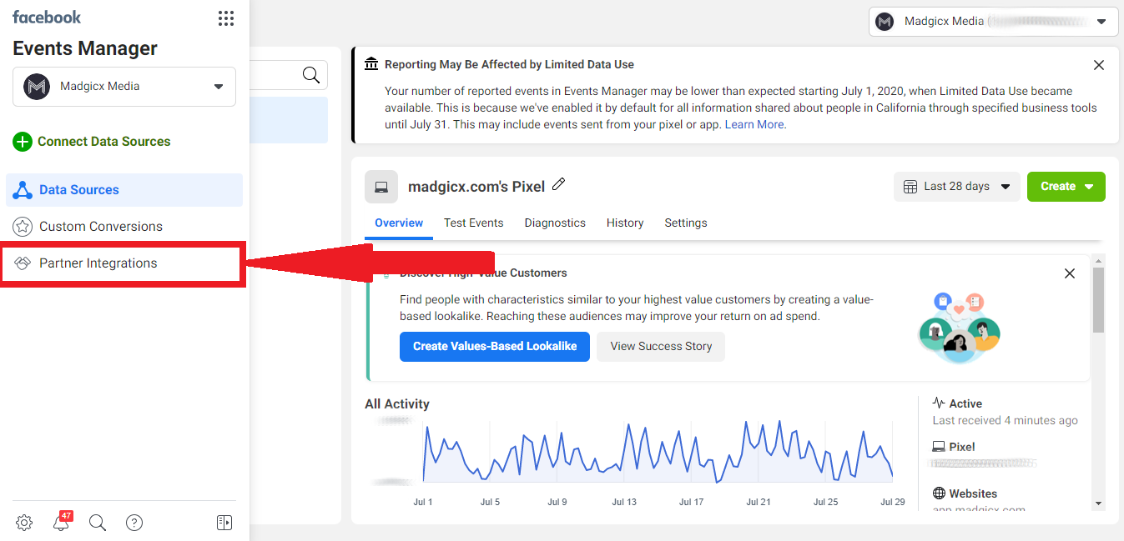Open the help question mark icon
1124x541 pixels.
(x=134, y=523)
